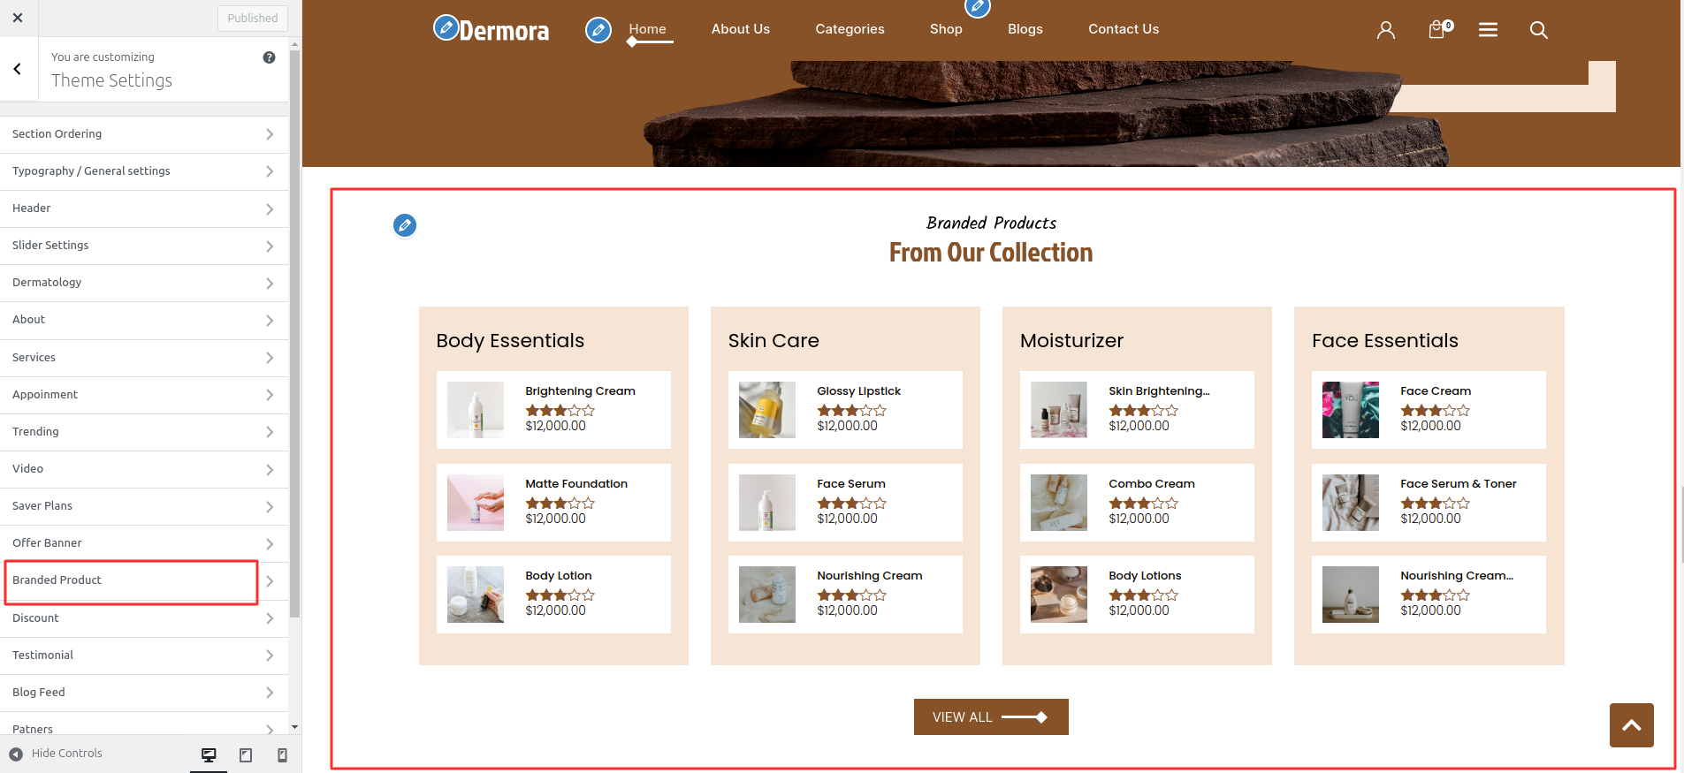Click the Brightening Cream product thumbnail

coord(476,410)
